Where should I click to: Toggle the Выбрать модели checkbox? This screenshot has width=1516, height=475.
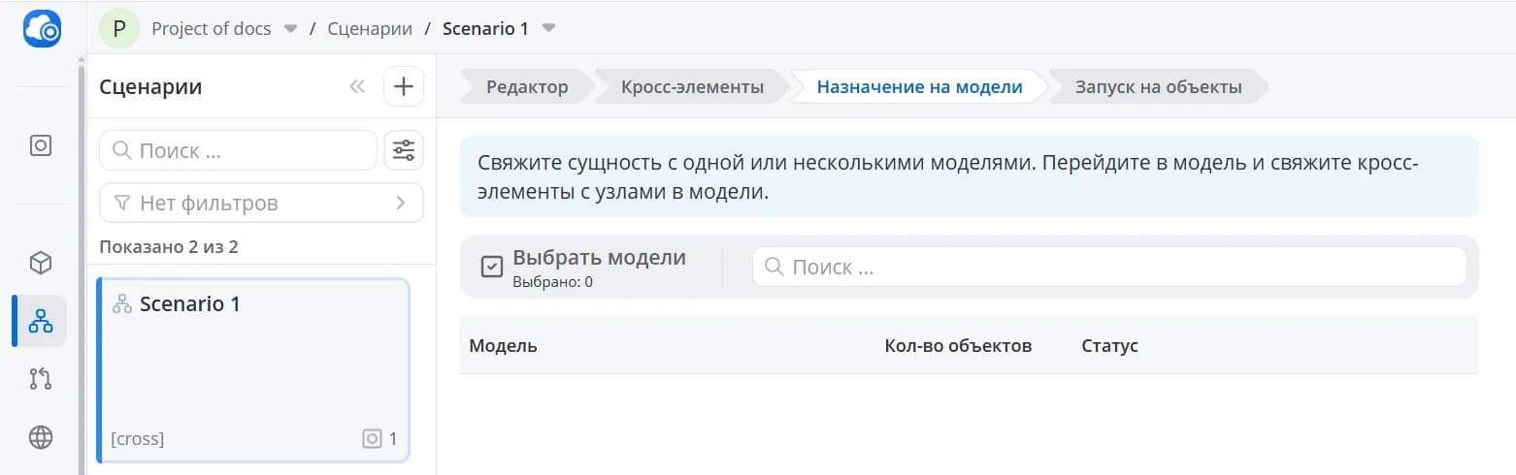coord(492,267)
